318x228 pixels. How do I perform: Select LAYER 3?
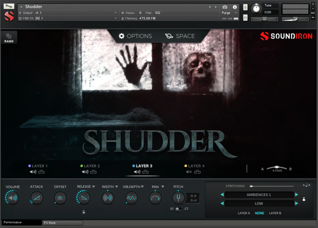click(142, 166)
